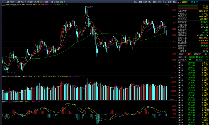The height and width of the screenshot is (125, 209).
Task: Switch to the 日线 daily chart period
Action: pyautogui.click(x=42, y=2)
